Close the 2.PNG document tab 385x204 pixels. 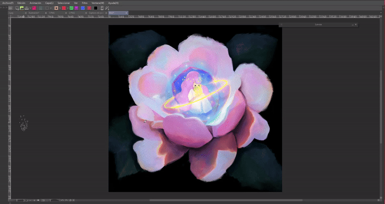pos(86,13)
